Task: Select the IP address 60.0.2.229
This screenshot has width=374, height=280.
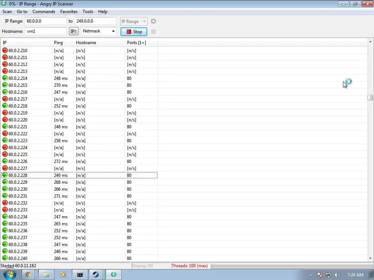Action: point(18,182)
